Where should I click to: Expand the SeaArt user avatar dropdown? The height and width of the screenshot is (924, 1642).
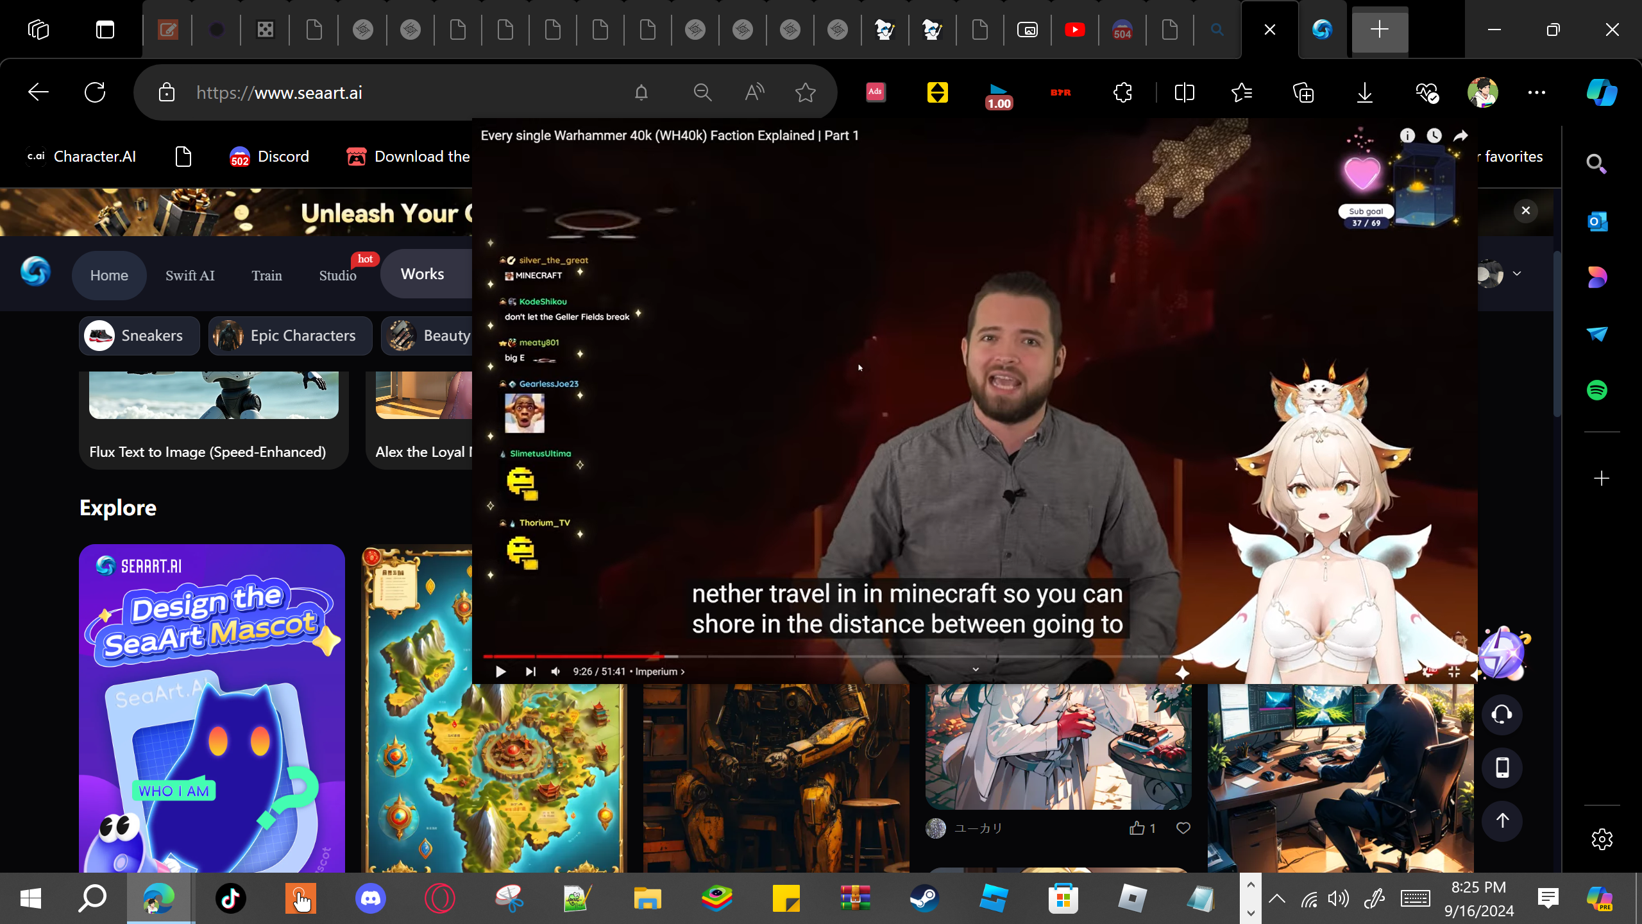tap(1517, 274)
